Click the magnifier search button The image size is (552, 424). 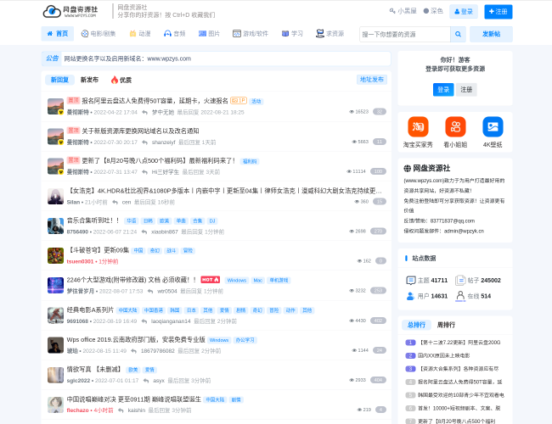coord(458,34)
